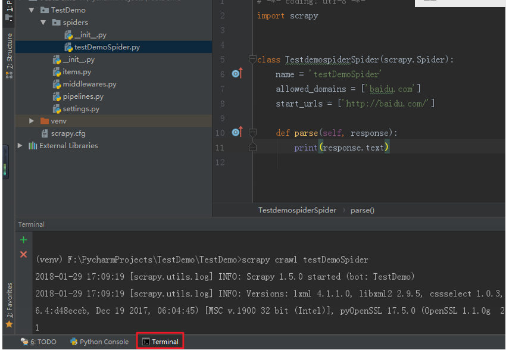
Task: Fold the parse method definition
Action: point(252,133)
